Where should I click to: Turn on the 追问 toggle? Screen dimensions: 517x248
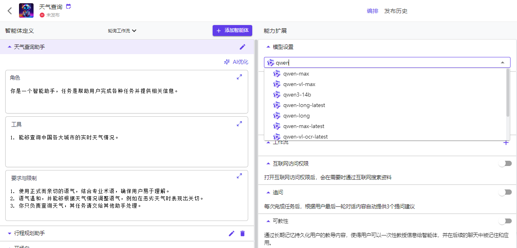pyautogui.click(x=505, y=192)
